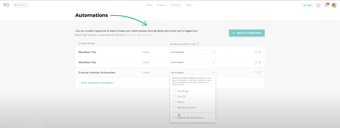Open Not Assigned dropdown for first Workflow Title
The image size is (340, 128).
(x=193, y=52)
